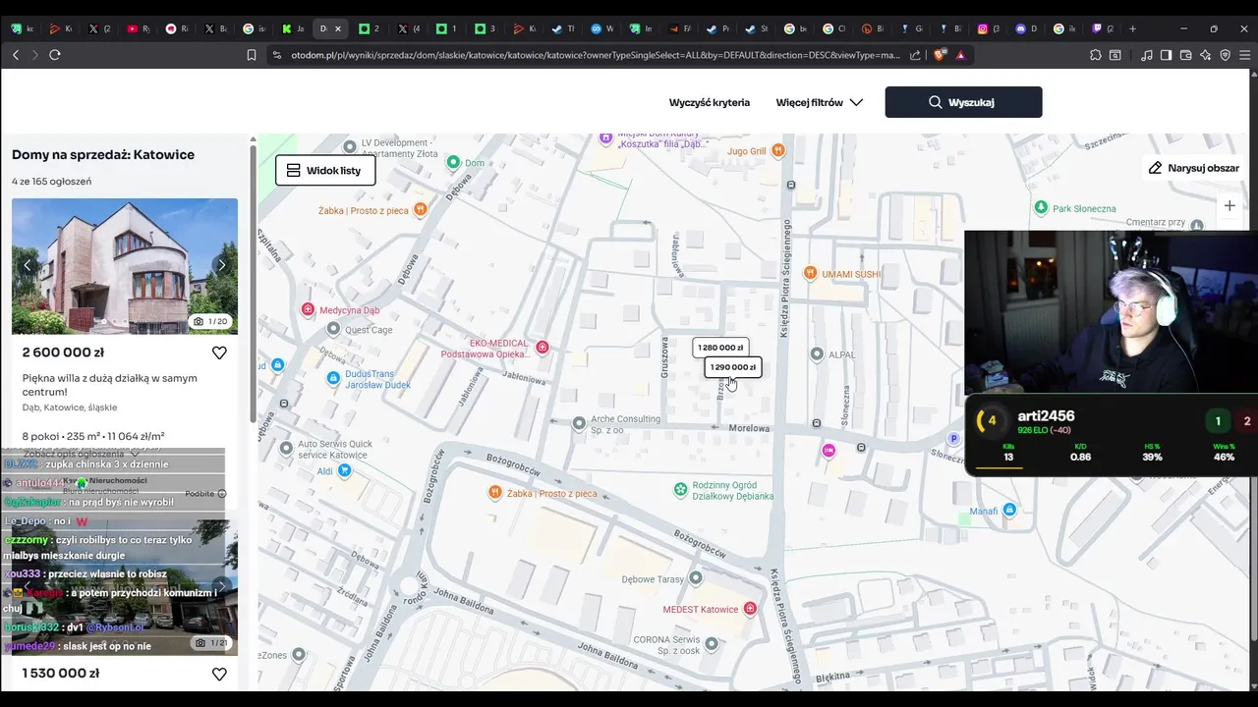Image resolution: width=1258 pixels, height=707 pixels.
Task: Open the Piękna willa z dużą działką listing title
Action: point(110,385)
